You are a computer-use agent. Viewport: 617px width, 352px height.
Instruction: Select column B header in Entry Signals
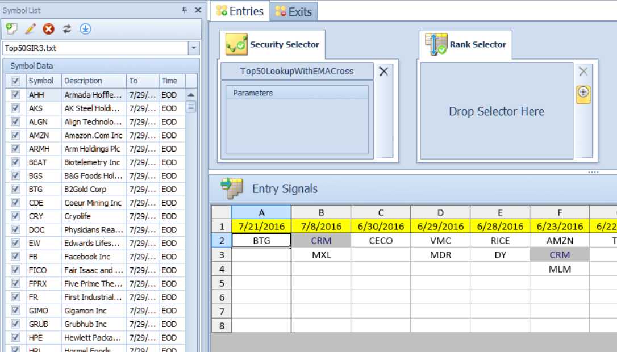click(x=321, y=212)
